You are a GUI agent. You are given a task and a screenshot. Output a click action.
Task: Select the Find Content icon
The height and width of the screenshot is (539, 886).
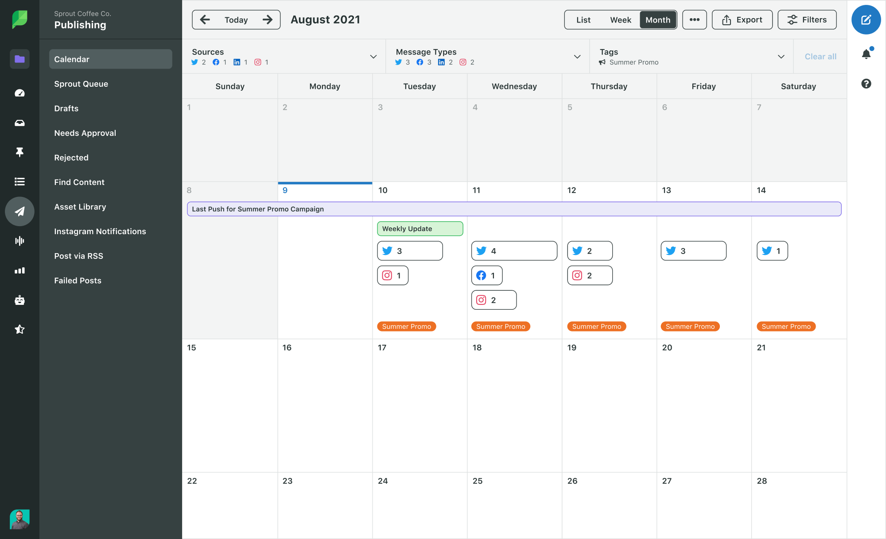pyautogui.click(x=19, y=182)
